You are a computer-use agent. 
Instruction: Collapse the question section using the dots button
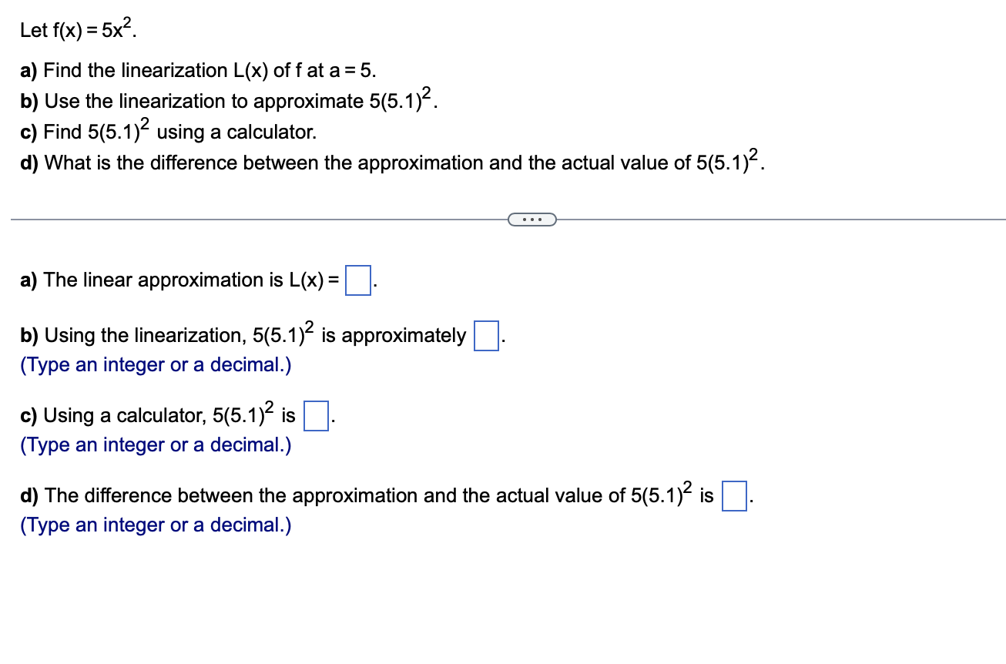click(532, 220)
